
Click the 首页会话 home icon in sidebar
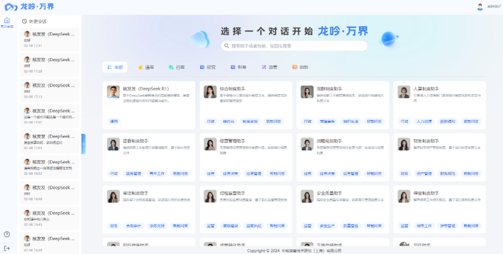pos(7,21)
